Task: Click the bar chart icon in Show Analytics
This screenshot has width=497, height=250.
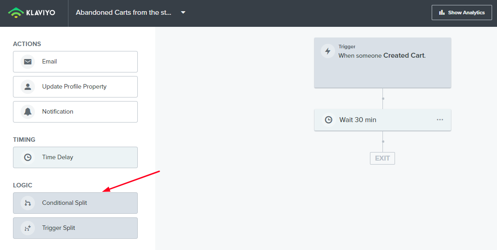Action: (442, 13)
